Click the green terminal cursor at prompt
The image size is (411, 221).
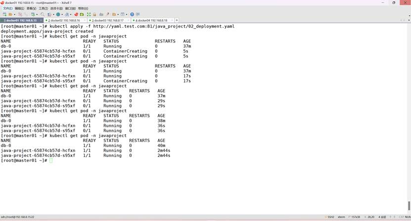coord(51,160)
